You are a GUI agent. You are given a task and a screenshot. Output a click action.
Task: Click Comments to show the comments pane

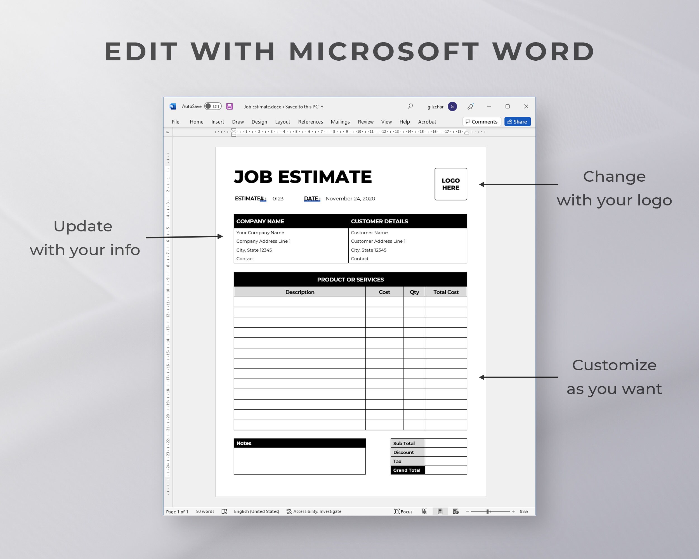[x=481, y=122]
